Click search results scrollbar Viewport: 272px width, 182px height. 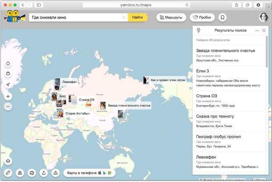[x=267, y=52]
